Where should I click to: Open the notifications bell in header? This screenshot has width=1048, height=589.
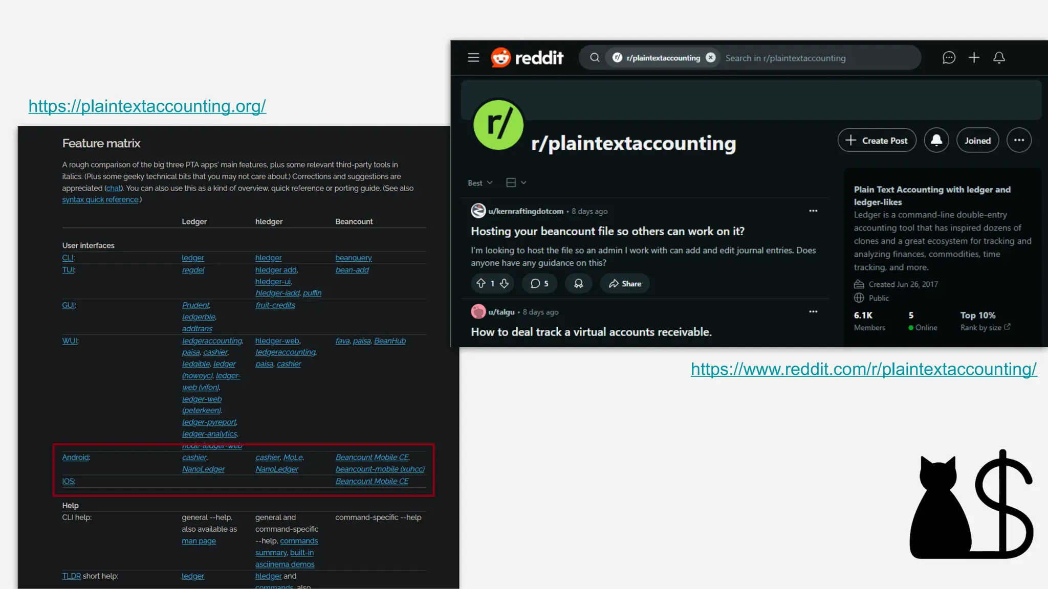click(999, 58)
